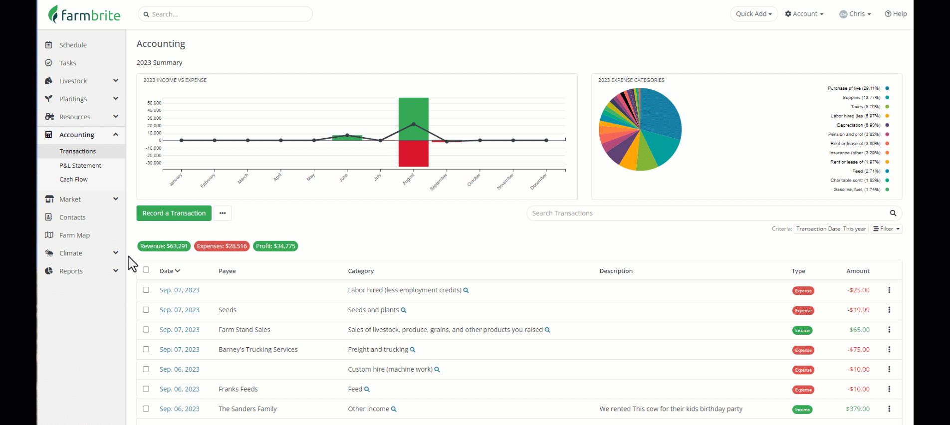Viewport: 950px width, 425px height.
Task: Open the Help question mark icon
Action: (x=888, y=14)
